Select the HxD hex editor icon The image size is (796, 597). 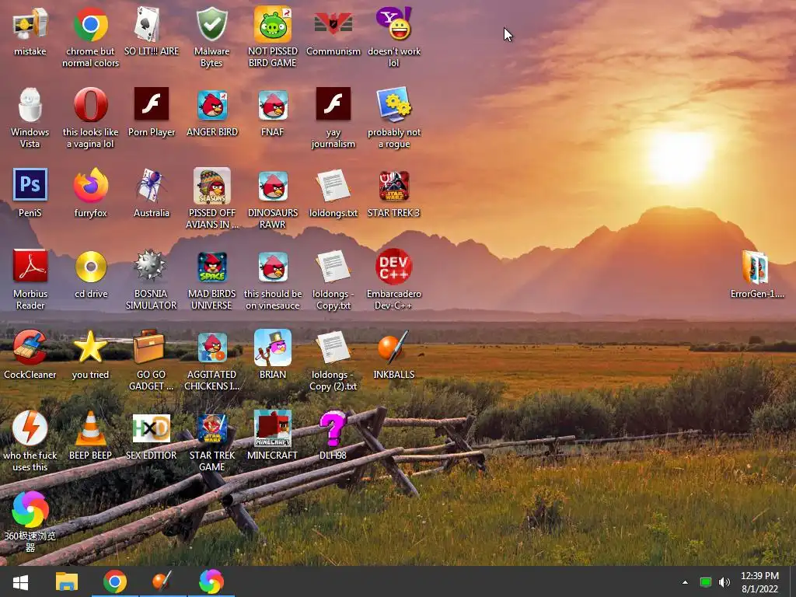point(152,428)
